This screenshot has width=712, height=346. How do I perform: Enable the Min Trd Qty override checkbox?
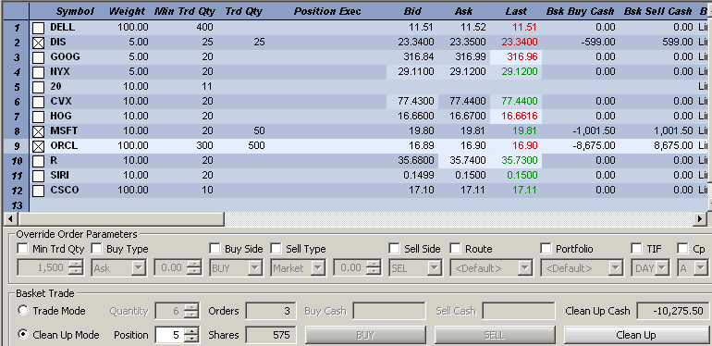coord(22,249)
